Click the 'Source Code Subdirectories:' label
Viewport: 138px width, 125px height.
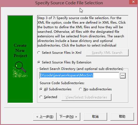tap(62, 83)
